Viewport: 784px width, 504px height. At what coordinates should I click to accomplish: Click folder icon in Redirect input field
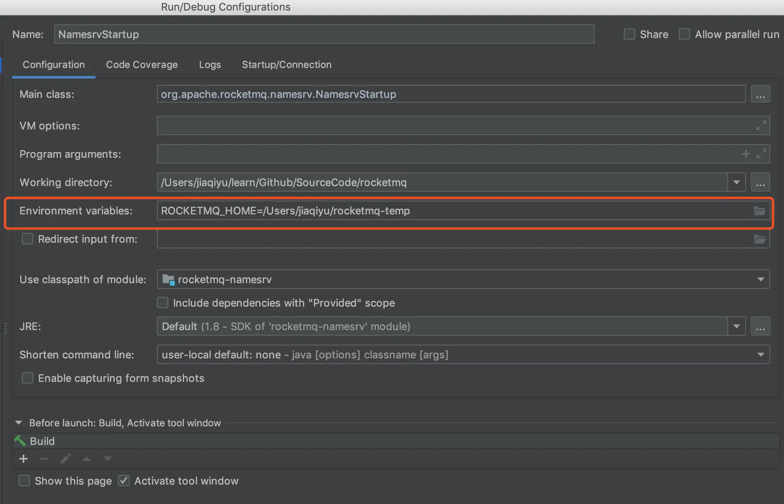(759, 239)
